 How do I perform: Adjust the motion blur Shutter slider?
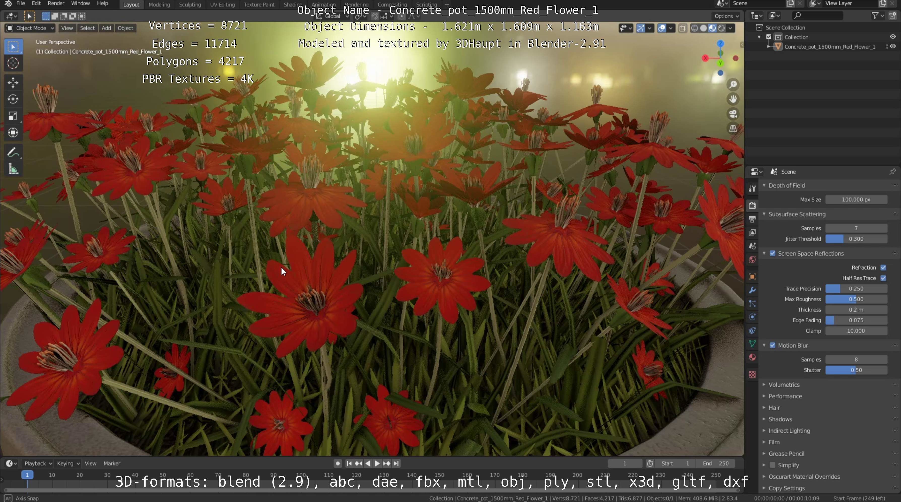point(856,370)
